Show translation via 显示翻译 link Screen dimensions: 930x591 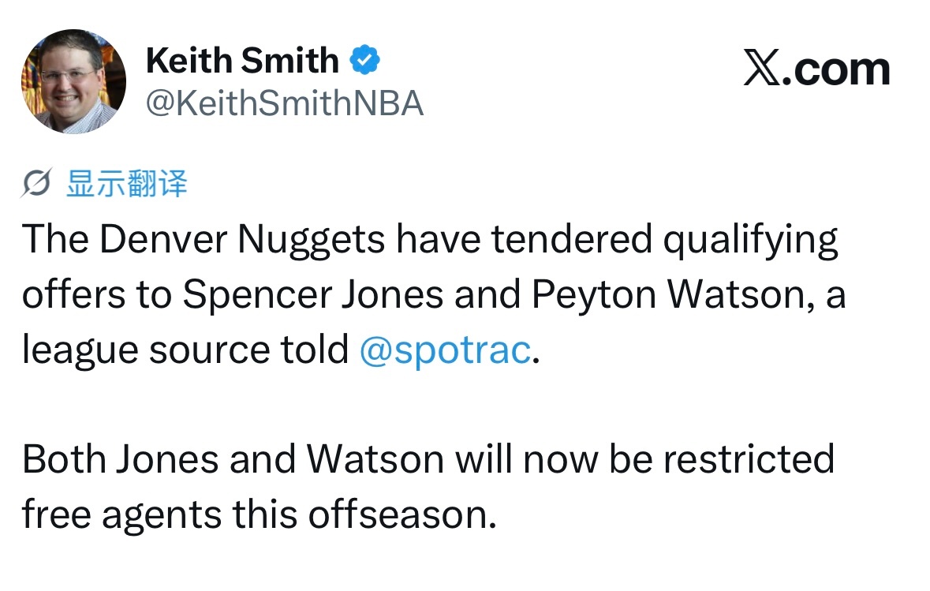coord(127,183)
